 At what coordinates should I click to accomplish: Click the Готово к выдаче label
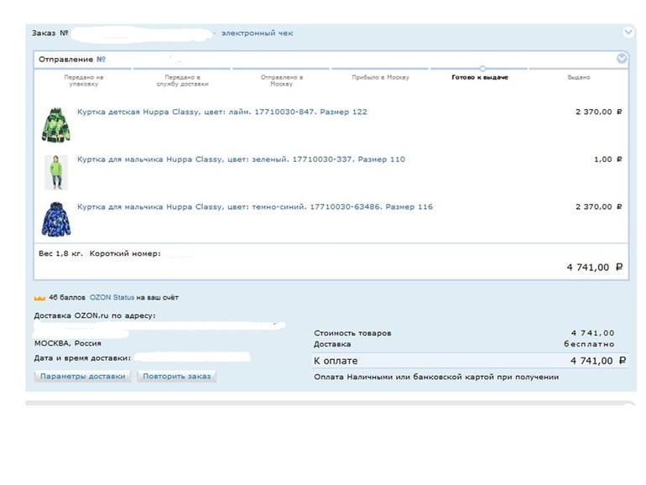click(x=480, y=77)
